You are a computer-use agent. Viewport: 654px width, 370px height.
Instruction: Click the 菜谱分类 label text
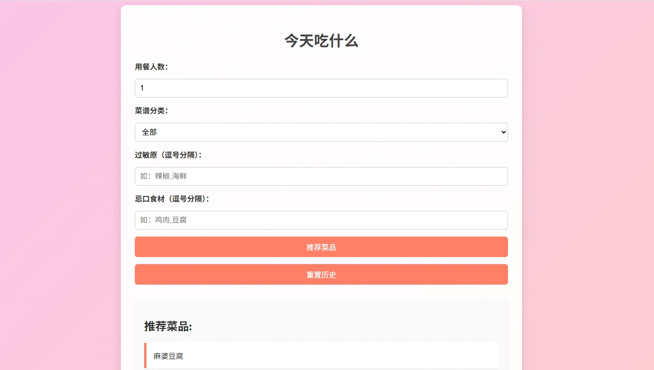[152, 111]
